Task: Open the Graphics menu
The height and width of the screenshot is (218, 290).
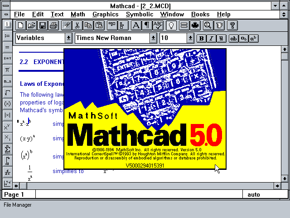Action: (x=105, y=14)
